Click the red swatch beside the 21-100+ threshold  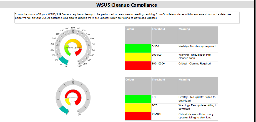(138, 116)
